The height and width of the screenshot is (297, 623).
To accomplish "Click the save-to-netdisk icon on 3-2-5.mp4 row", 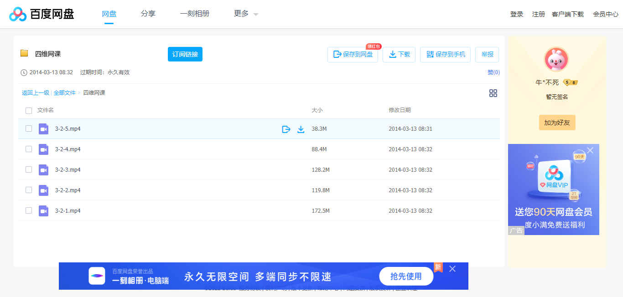I will [286, 129].
